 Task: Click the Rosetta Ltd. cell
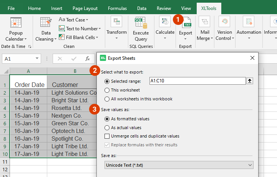72,108
